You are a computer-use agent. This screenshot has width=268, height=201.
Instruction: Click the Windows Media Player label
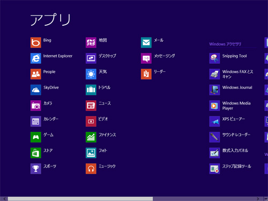pyautogui.click(x=236, y=106)
